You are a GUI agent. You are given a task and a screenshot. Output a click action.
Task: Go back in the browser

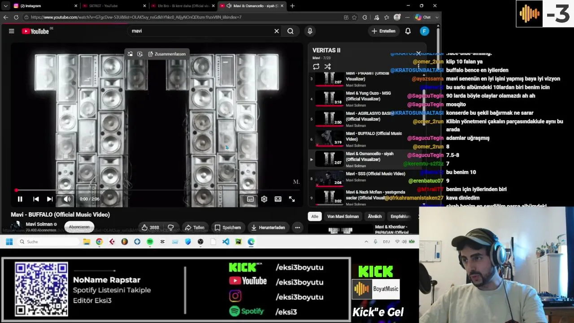pyautogui.click(x=5, y=17)
